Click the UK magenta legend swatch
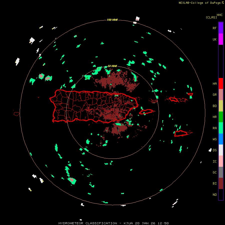The width and height of the screenshot is (225, 225). coord(221,39)
